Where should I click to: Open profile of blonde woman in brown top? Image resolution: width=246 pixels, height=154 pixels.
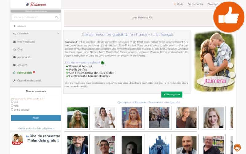(186, 118)
